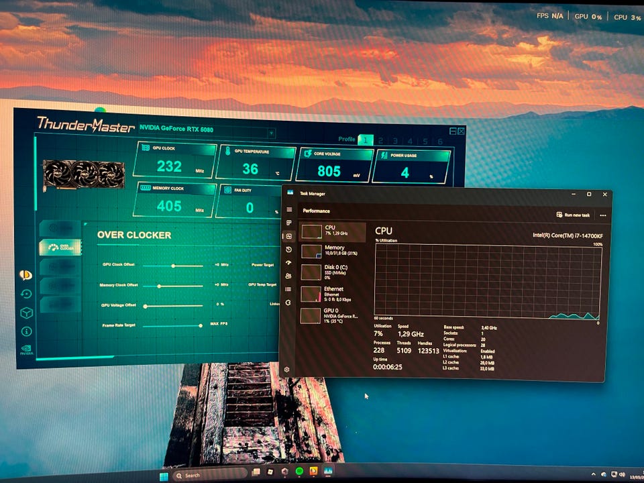
Task: Open ThunderMaster tab above Over Clocker
Action: pos(60,228)
